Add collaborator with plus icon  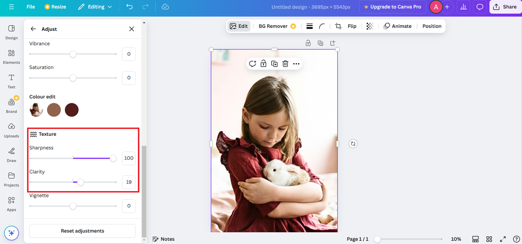pyautogui.click(x=447, y=7)
